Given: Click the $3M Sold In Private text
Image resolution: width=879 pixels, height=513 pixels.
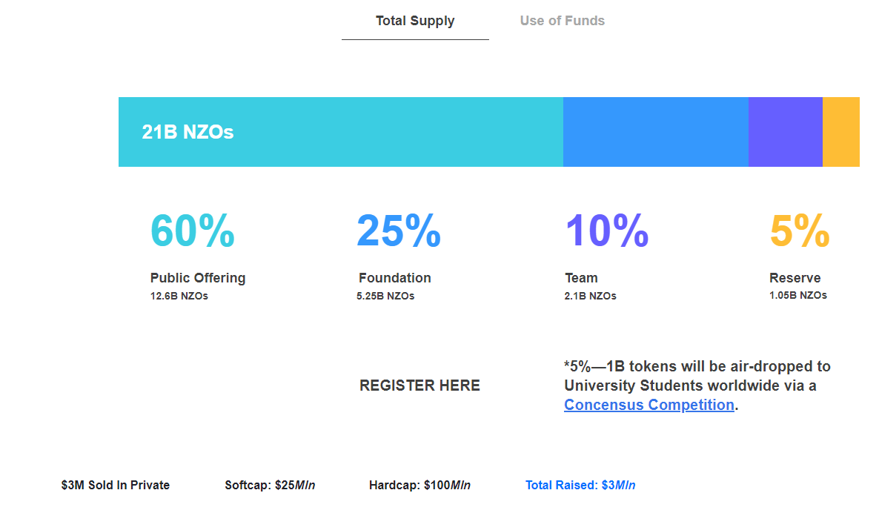Looking at the screenshot, I should tap(116, 486).
